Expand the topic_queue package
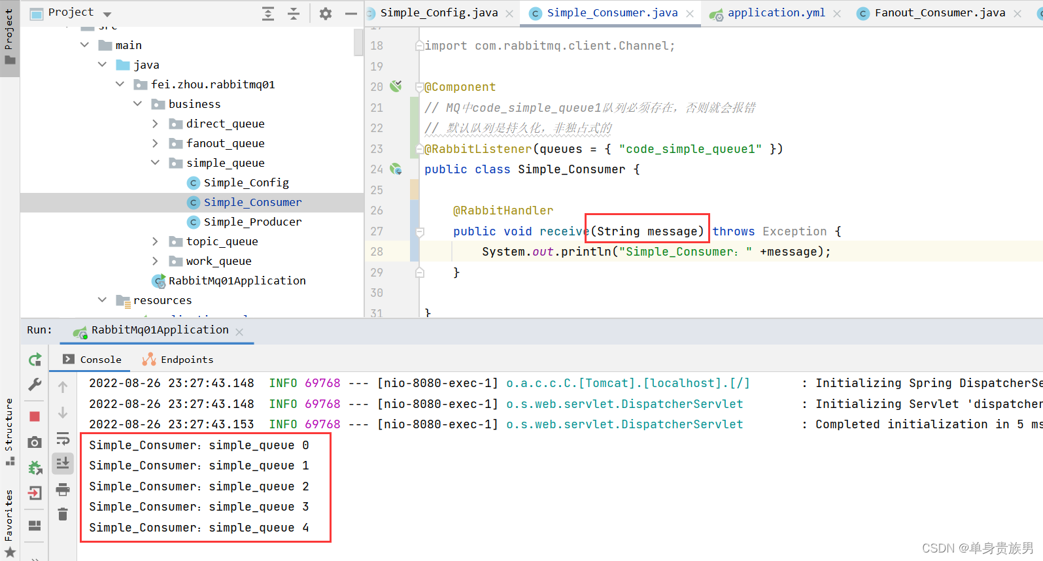This screenshot has width=1043, height=561. click(x=155, y=241)
